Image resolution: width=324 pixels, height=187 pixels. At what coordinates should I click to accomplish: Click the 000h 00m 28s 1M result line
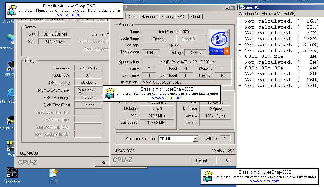(x=278, y=56)
